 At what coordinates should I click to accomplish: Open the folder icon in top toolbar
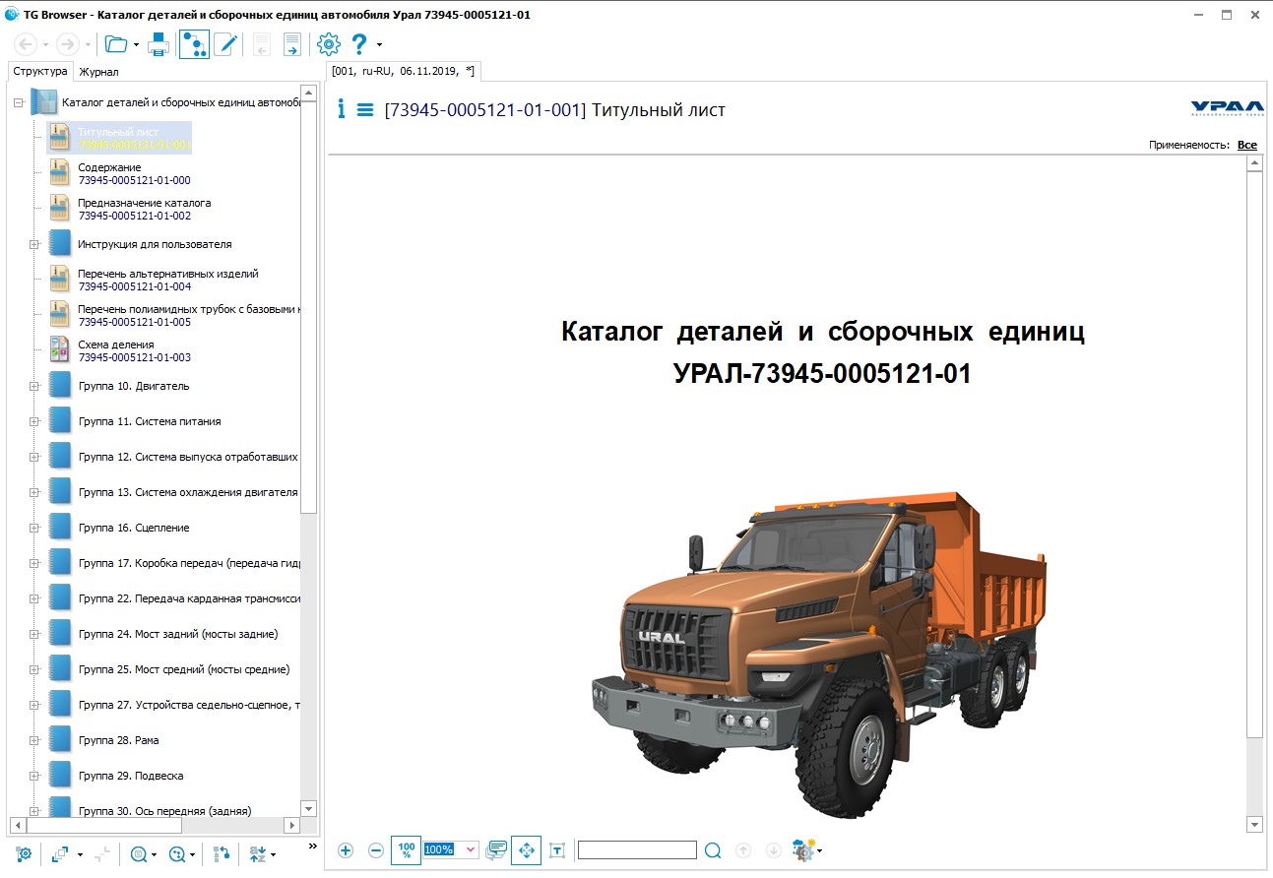pyautogui.click(x=116, y=44)
